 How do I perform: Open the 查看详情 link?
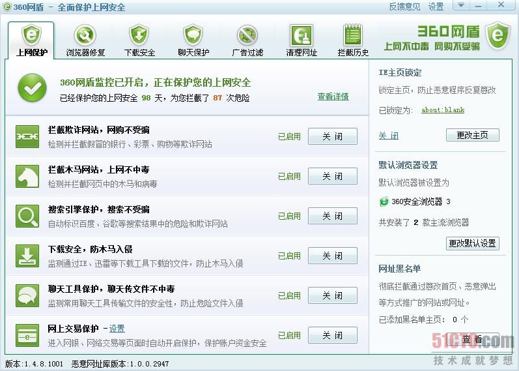333,96
